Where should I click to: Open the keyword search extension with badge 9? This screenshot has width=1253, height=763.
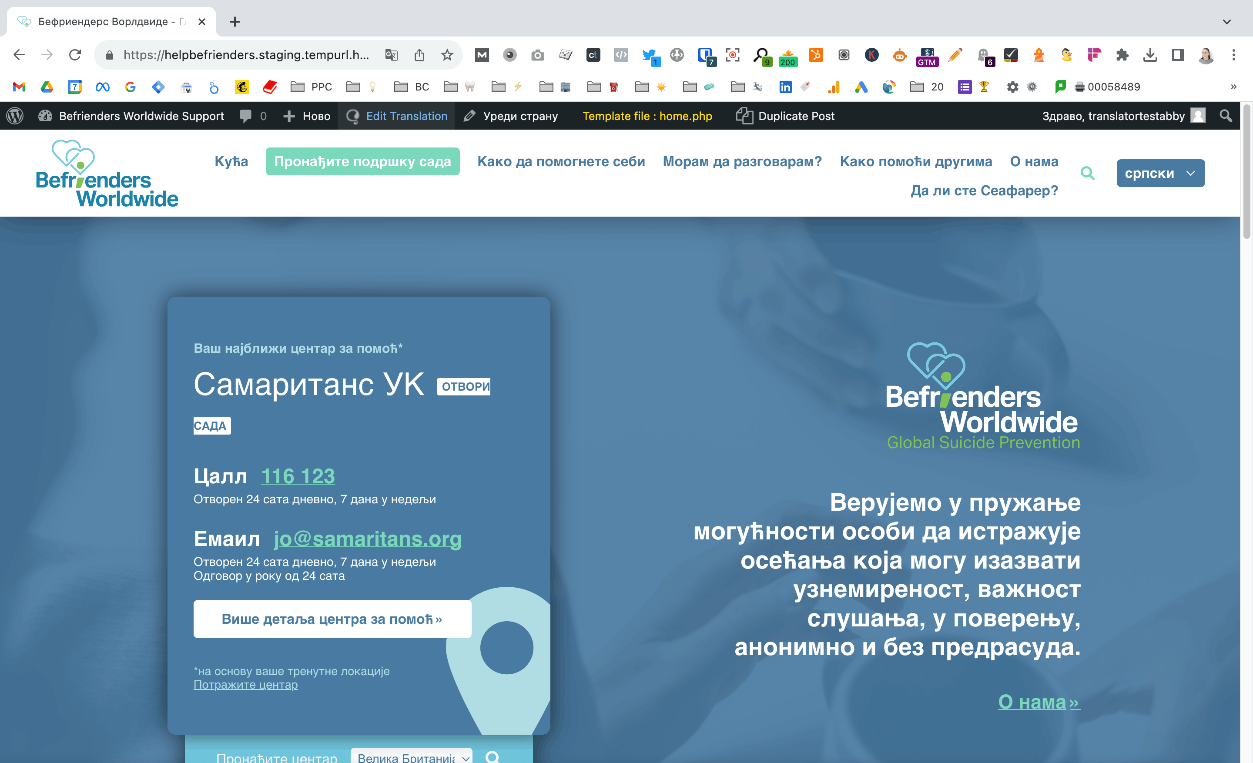click(x=762, y=56)
